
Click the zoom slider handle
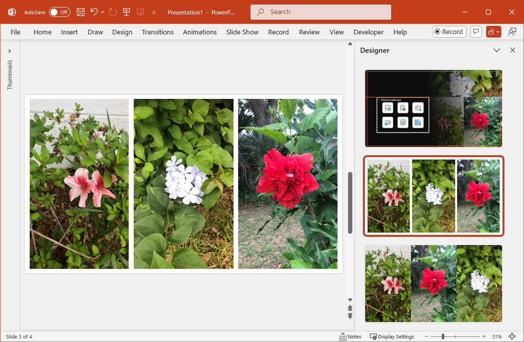pyautogui.click(x=443, y=337)
